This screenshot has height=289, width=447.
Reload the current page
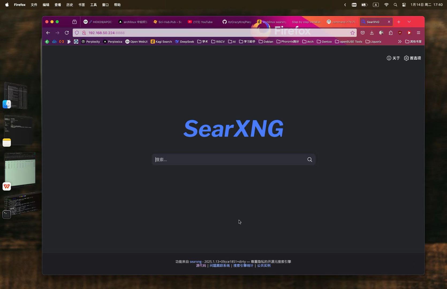tap(67, 33)
